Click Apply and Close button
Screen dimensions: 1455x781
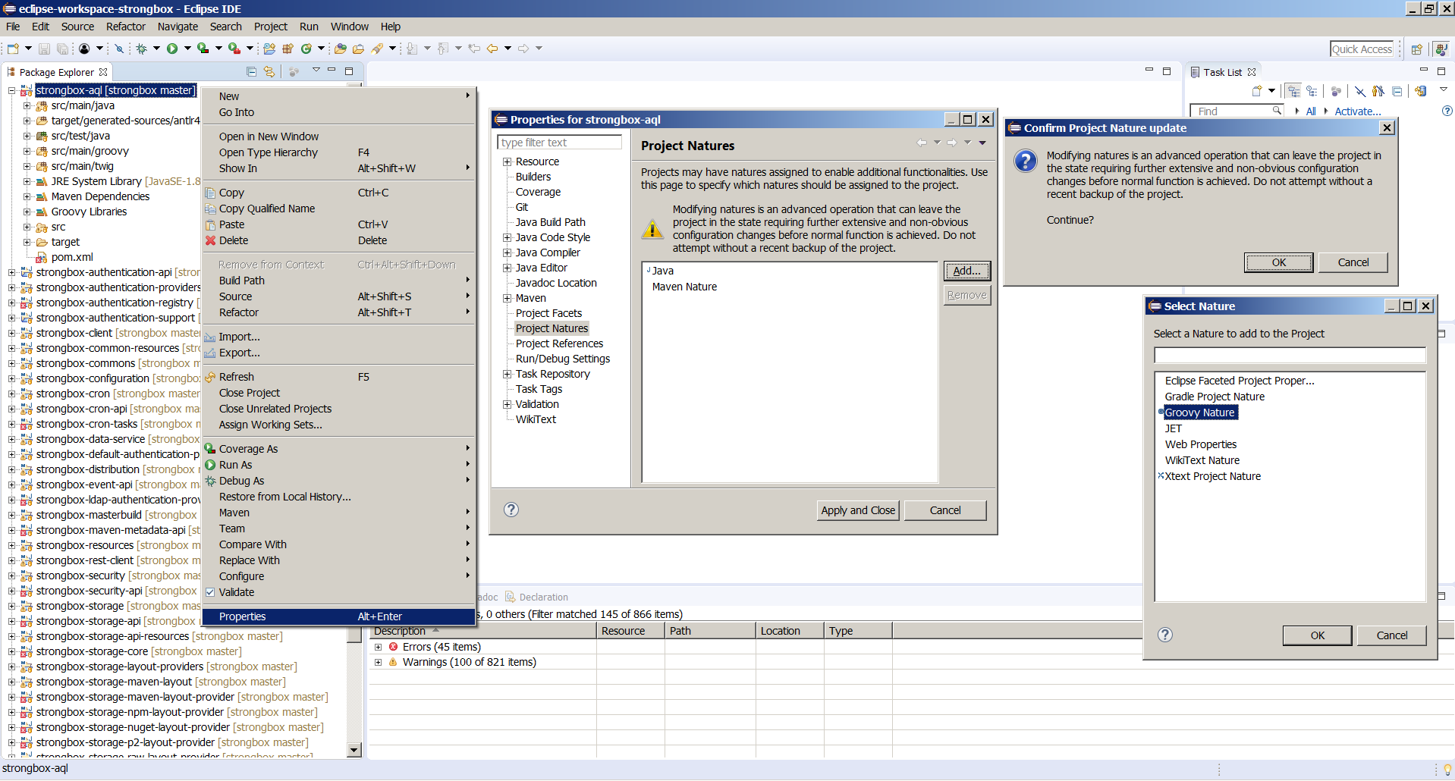(x=858, y=510)
